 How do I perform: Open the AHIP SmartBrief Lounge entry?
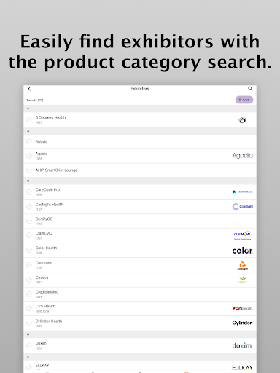tap(140, 170)
